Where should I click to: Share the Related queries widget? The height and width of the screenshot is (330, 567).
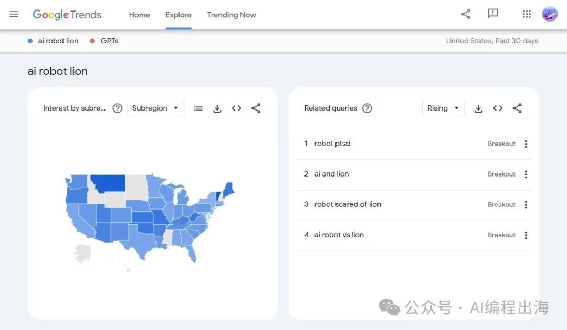(517, 108)
